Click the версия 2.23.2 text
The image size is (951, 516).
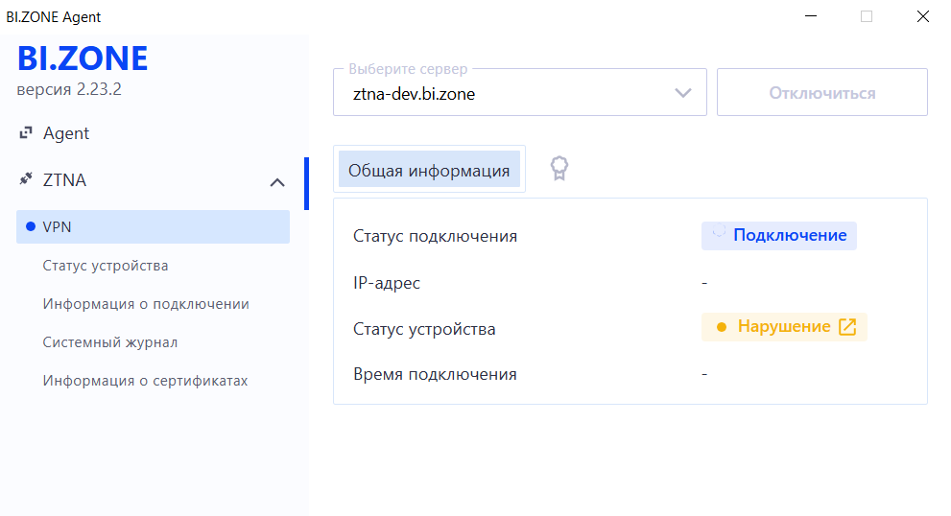click(x=69, y=89)
